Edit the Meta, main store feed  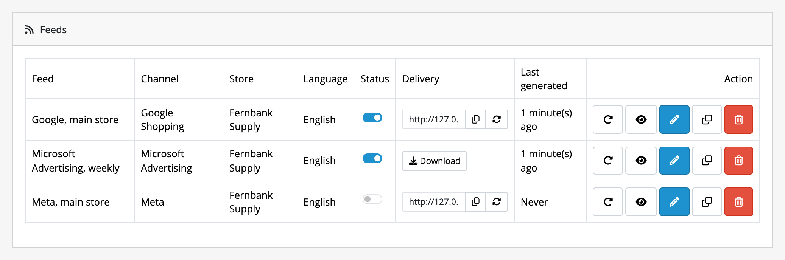[x=674, y=202]
